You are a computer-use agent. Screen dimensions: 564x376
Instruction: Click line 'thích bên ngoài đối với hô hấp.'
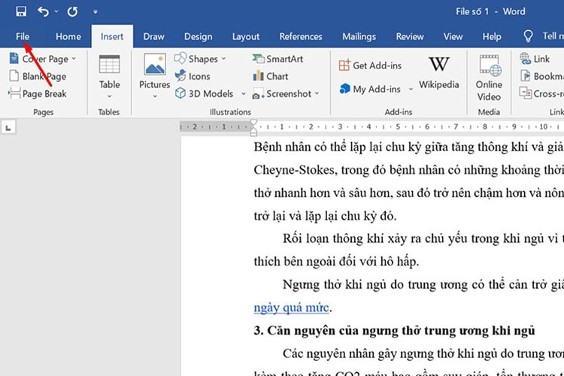(x=336, y=262)
